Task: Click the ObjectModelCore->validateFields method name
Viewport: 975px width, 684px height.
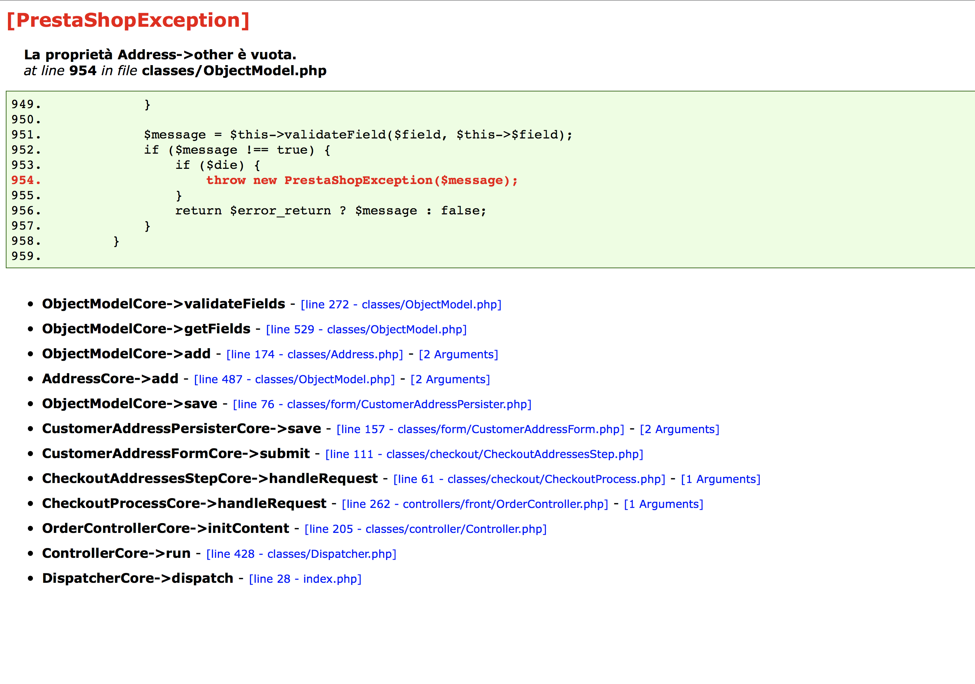Action: (x=164, y=304)
